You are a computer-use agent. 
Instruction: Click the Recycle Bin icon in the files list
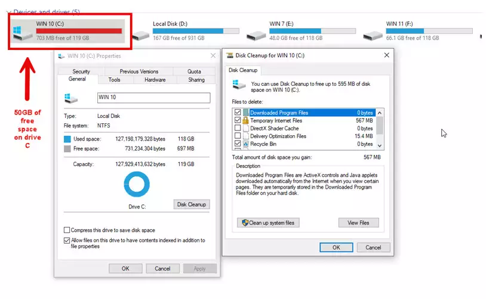(245, 144)
